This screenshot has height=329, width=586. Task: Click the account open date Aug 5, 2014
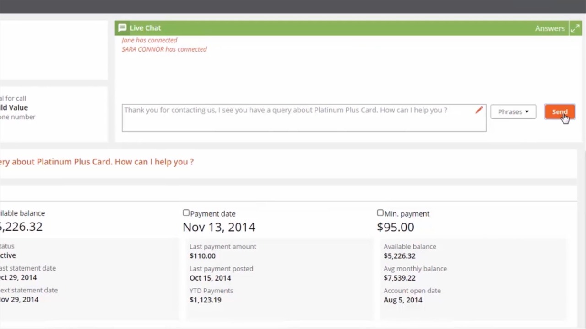[403, 300]
